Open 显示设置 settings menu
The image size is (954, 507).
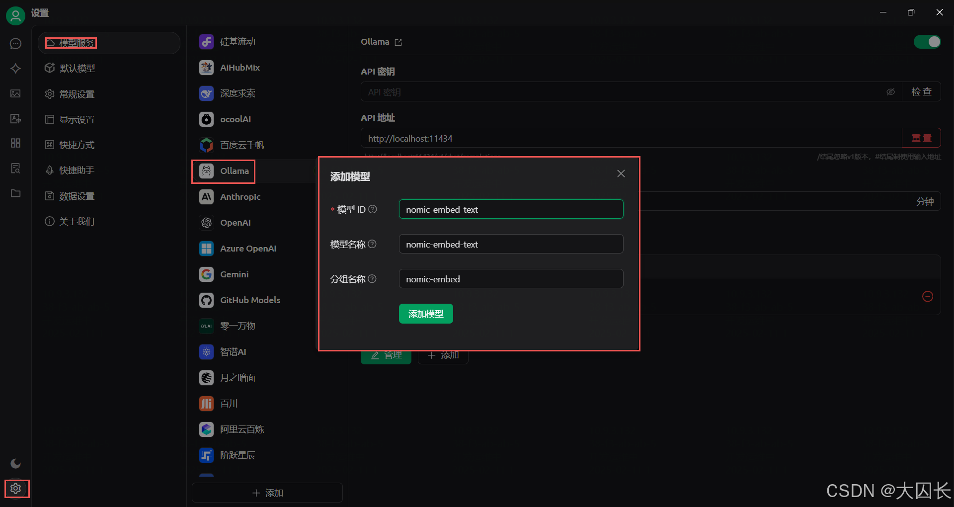point(109,119)
